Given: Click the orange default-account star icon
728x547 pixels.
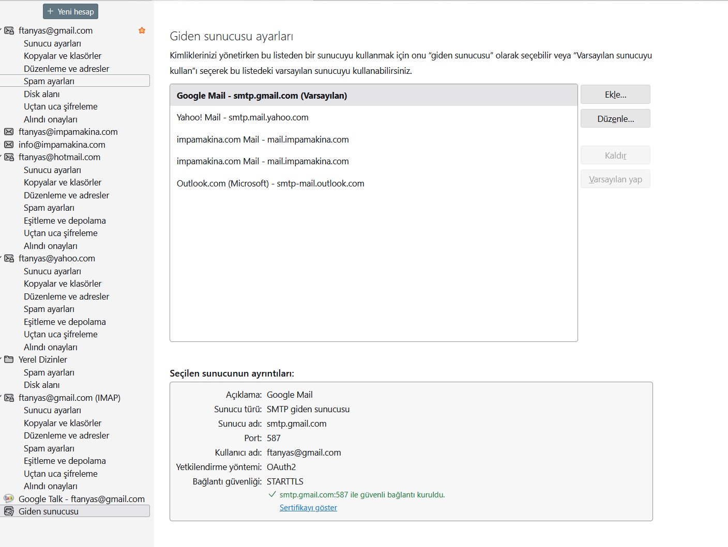Looking at the screenshot, I should [x=142, y=30].
